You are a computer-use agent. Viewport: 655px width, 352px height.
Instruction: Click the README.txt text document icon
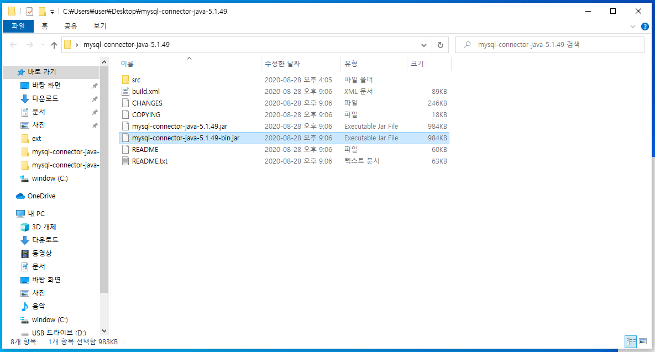point(125,161)
